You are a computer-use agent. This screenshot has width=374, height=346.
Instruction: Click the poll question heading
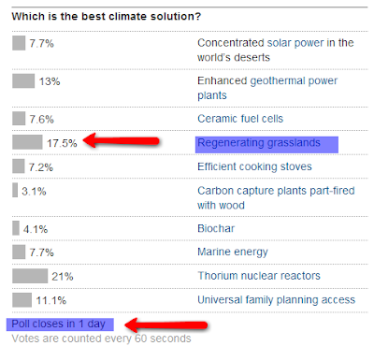[x=107, y=16]
